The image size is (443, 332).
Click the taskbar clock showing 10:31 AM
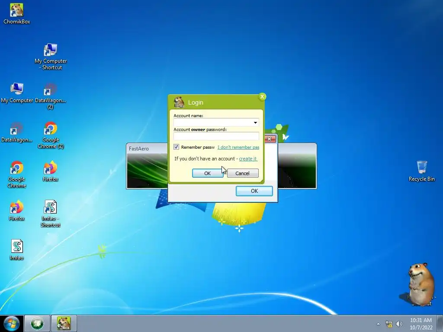[x=421, y=324]
